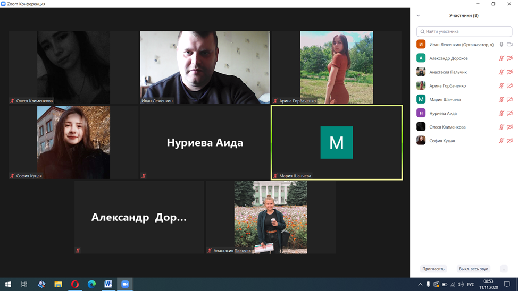Viewport: 518px width, 291px height.
Task: Click Александр Дорохов name in participants
Action: pos(448,58)
